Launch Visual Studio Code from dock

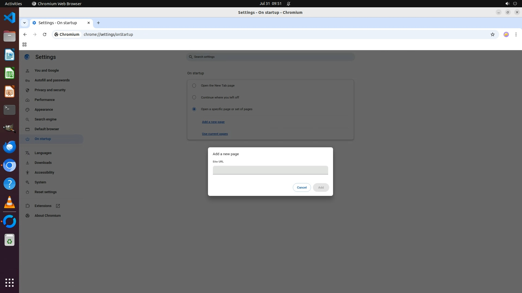point(10,18)
